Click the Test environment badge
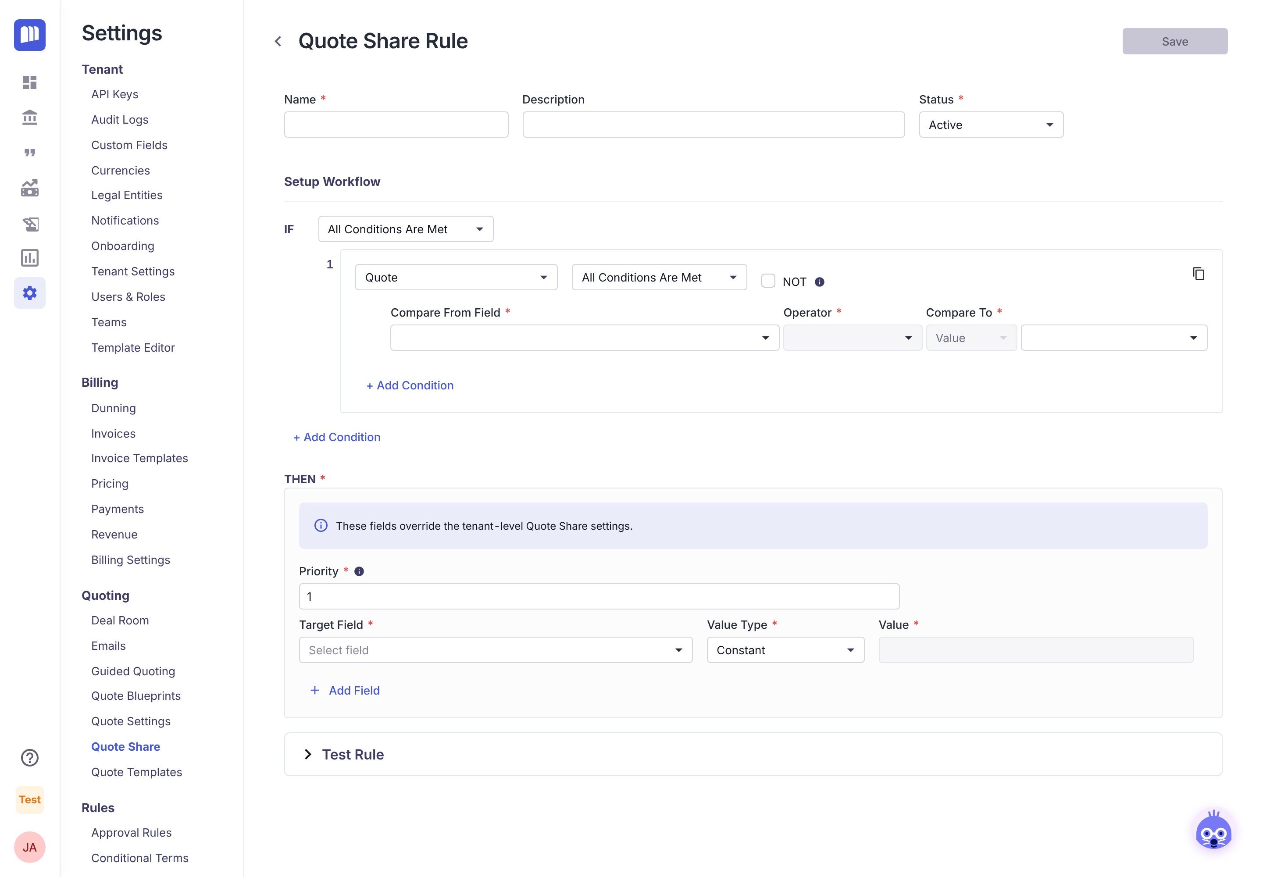The image size is (1263, 877). [30, 799]
